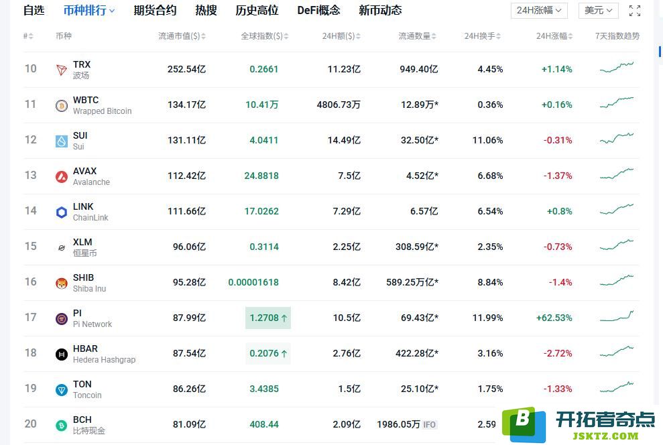The height and width of the screenshot is (445, 663).
Task: Click the TON Toncoin logo icon
Action: pyautogui.click(x=62, y=389)
